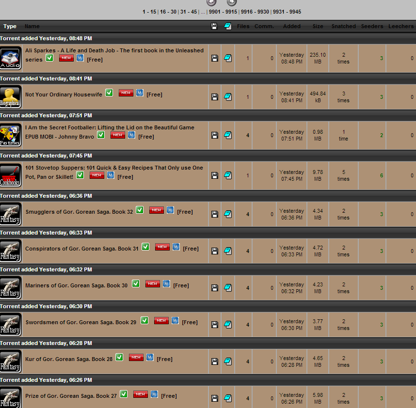The image size is (416, 408).
Task: Click Fantasy category icon beside Swordsmen of Gor
Action: [x=11, y=325]
